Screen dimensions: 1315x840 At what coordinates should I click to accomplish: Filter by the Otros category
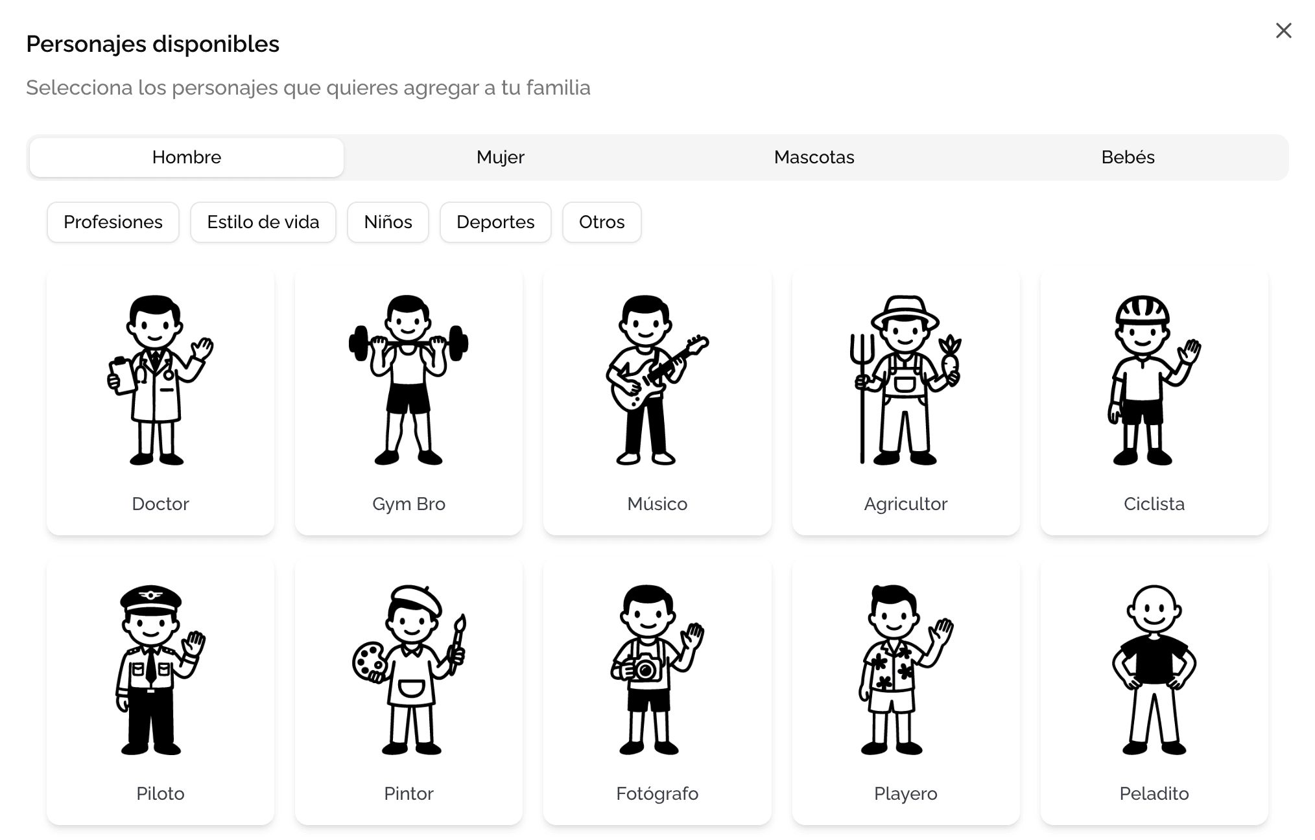601,222
